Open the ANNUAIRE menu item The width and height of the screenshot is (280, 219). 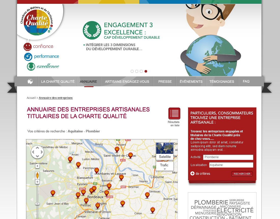tap(88, 81)
